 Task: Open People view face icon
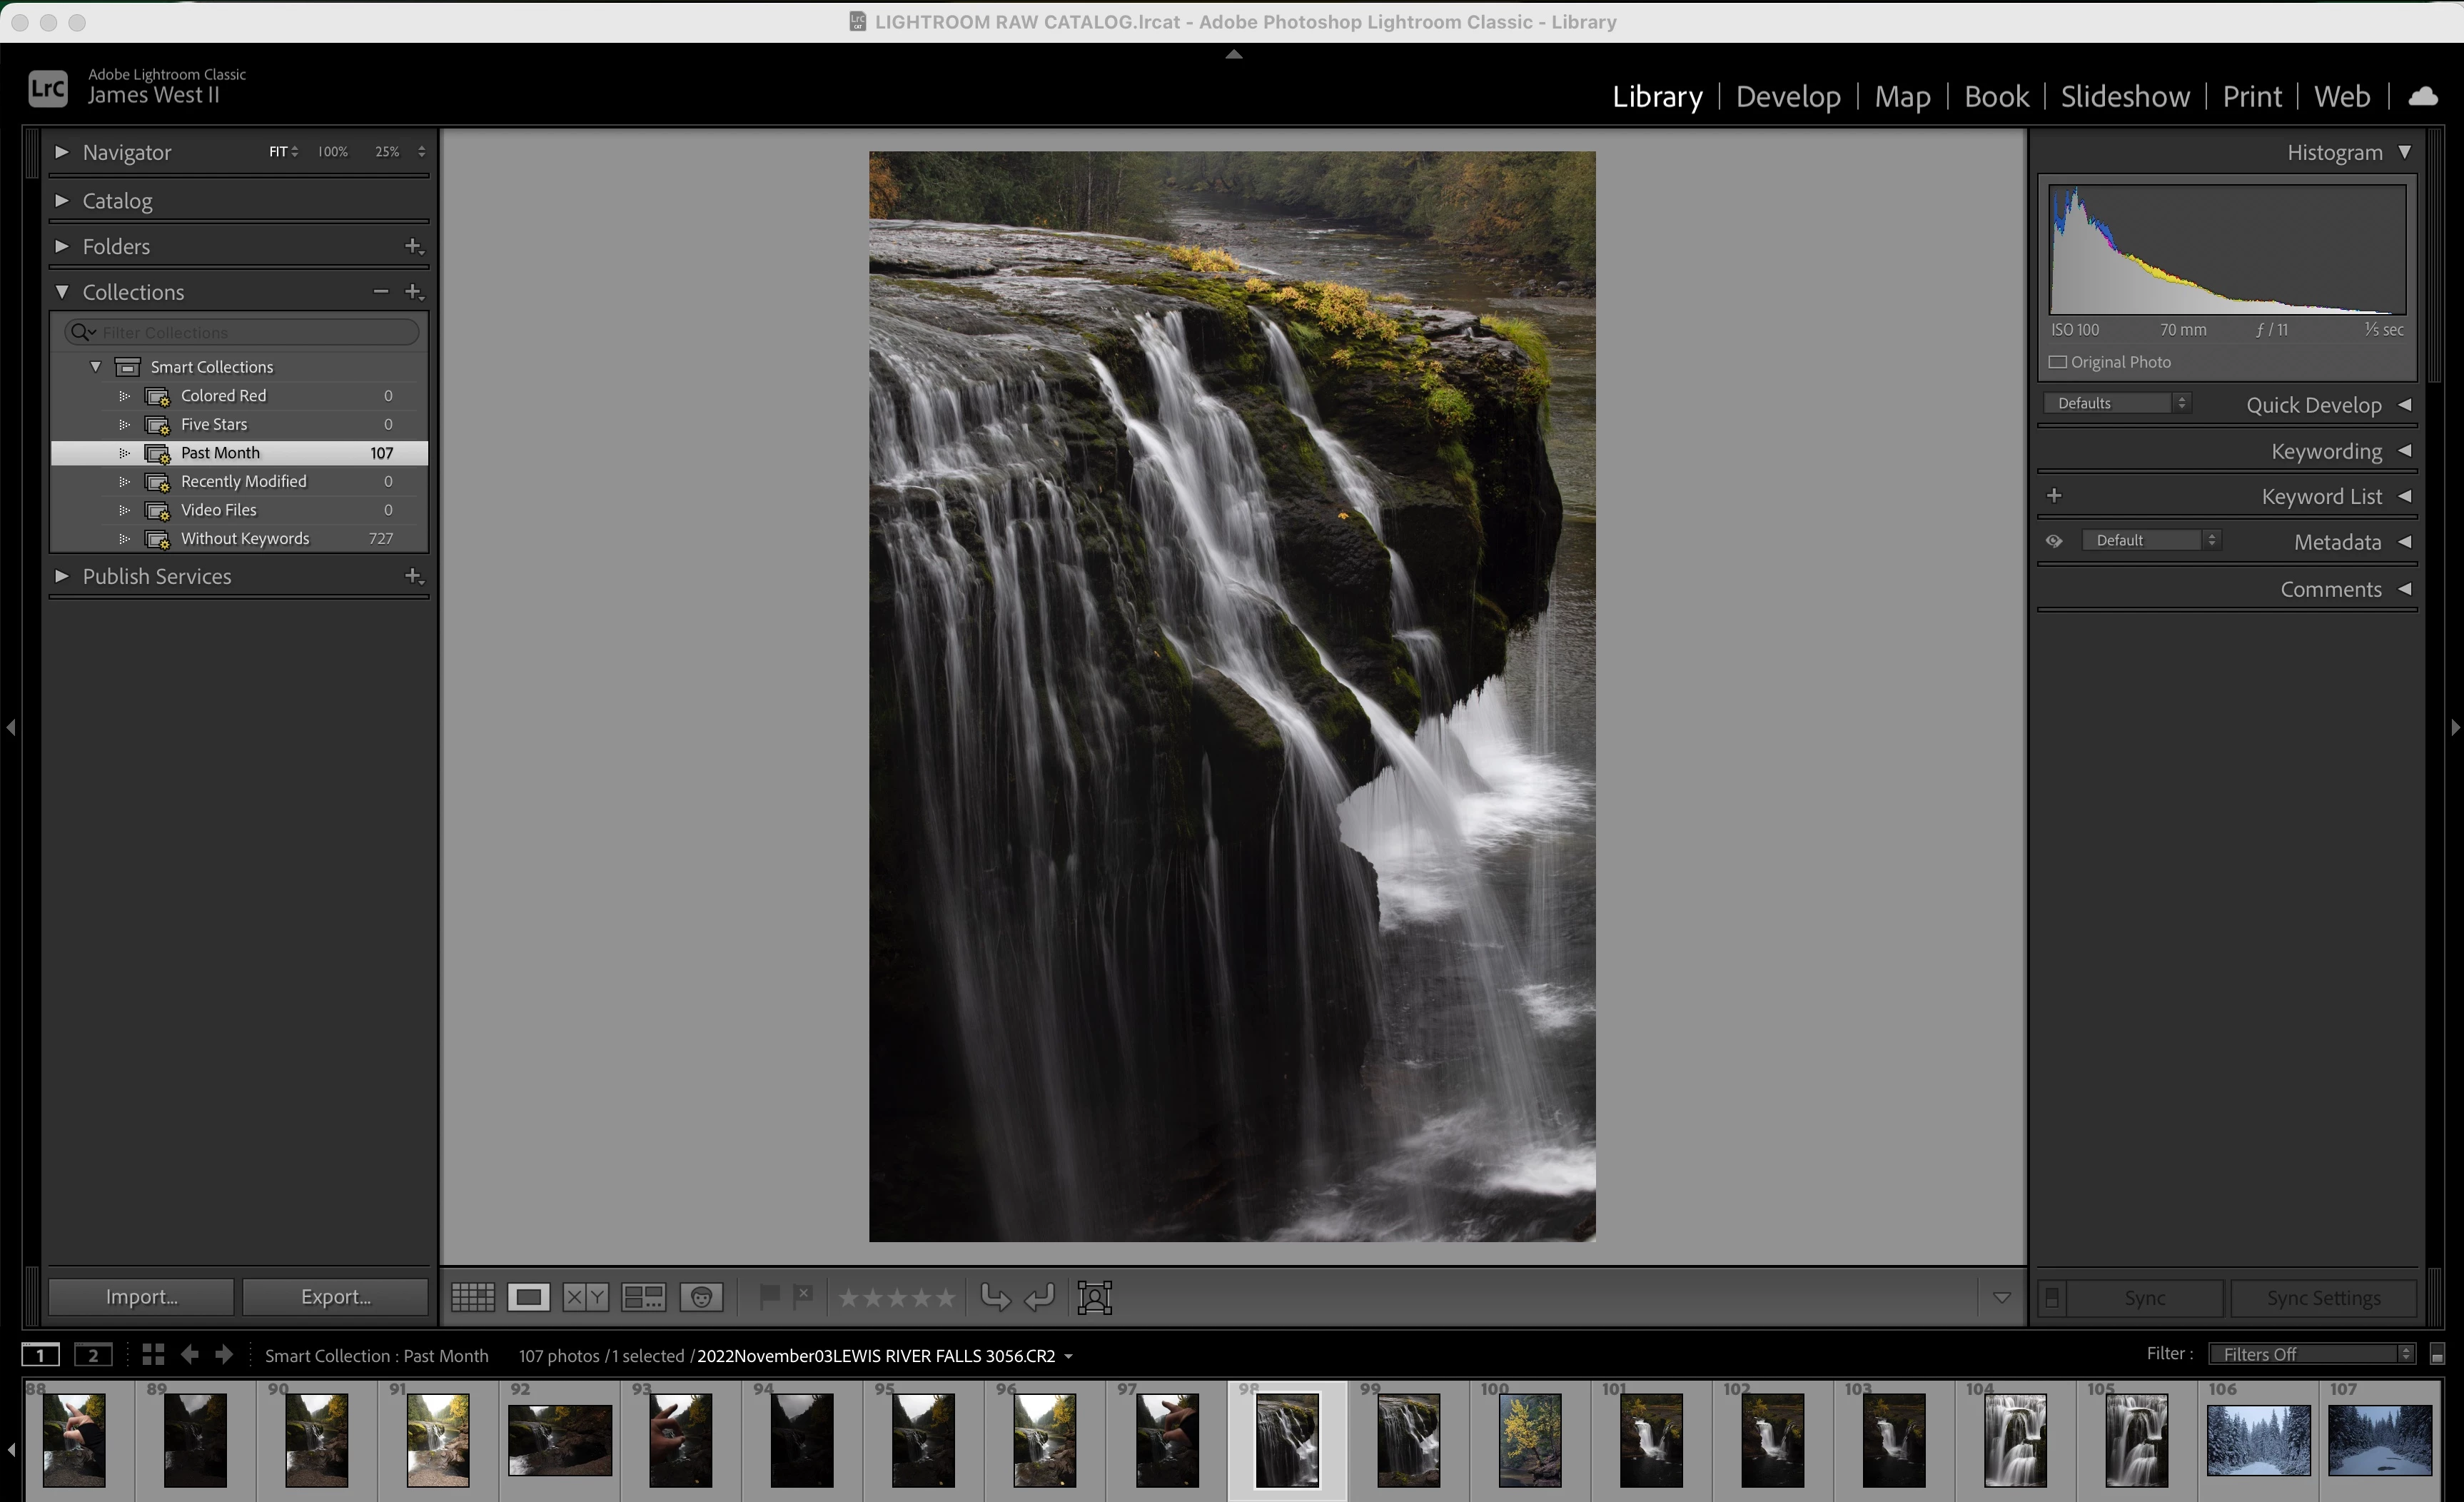pos(701,1298)
